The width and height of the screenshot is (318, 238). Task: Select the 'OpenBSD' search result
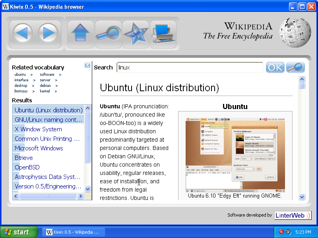[x=27, y=167]
